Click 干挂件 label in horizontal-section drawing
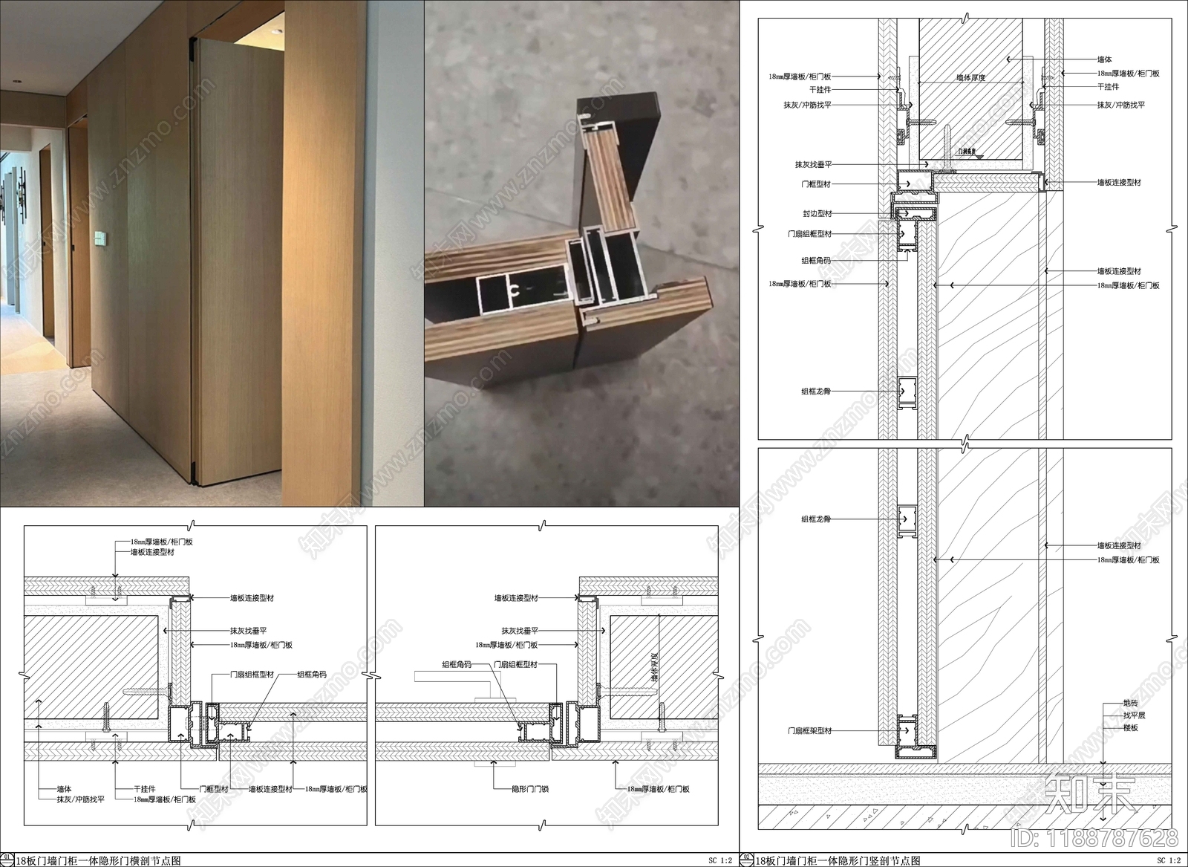 [x=145, y=789]
